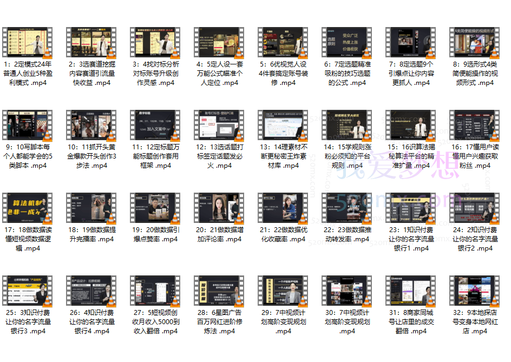The image size is (511, 362).
Task: Click the '13选话题打标签' video thumbnail
Action: pyautogui.click(x=219, y=126)
